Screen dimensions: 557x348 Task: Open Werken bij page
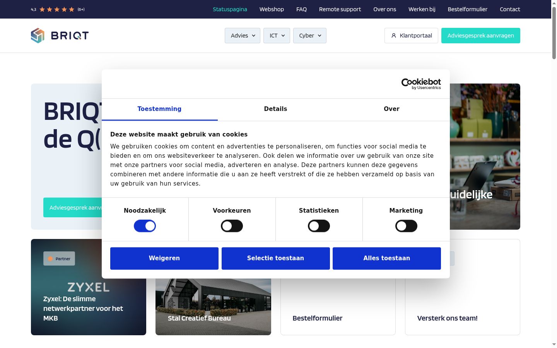[x=422, y=9]
